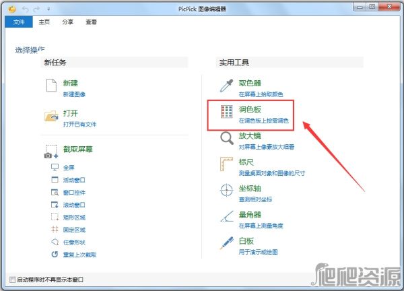Click 在调色板上按需调色 description
The image size is (404, 291).
tap(263, 121)
